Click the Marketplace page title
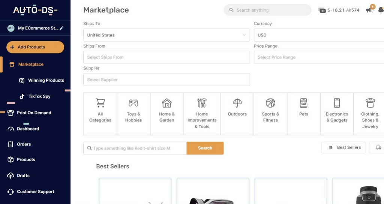The image size is (384, 204). 106,10
